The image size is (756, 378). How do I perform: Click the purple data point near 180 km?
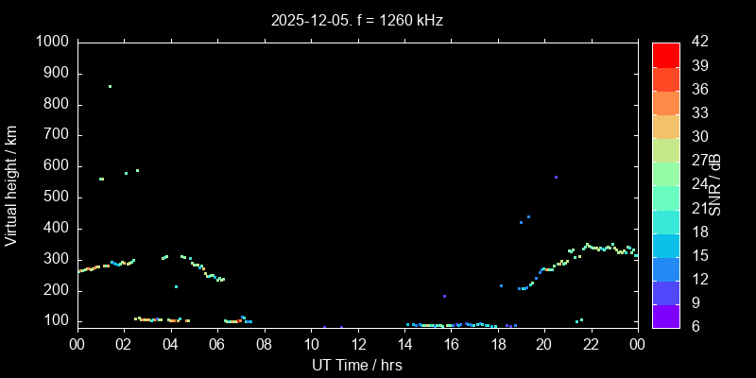click(x=444, y=297)
